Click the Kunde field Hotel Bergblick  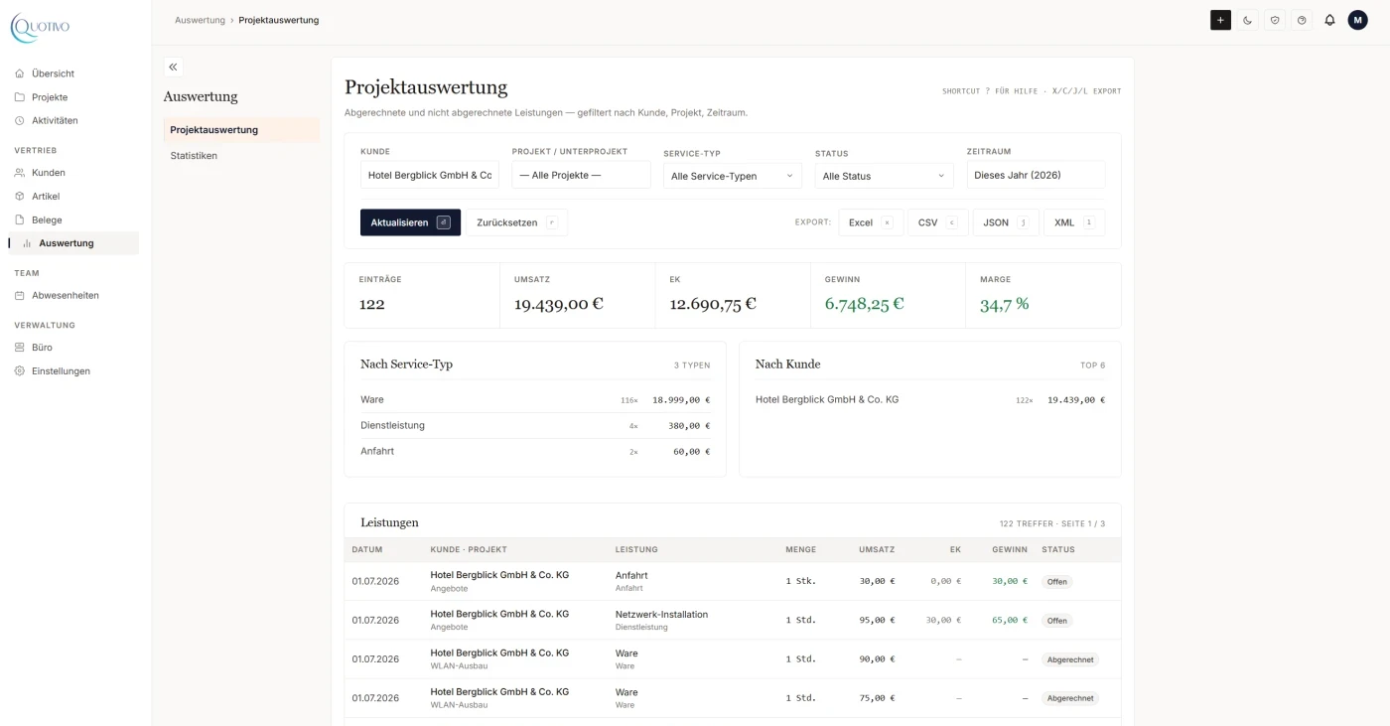tap(430, 175)
